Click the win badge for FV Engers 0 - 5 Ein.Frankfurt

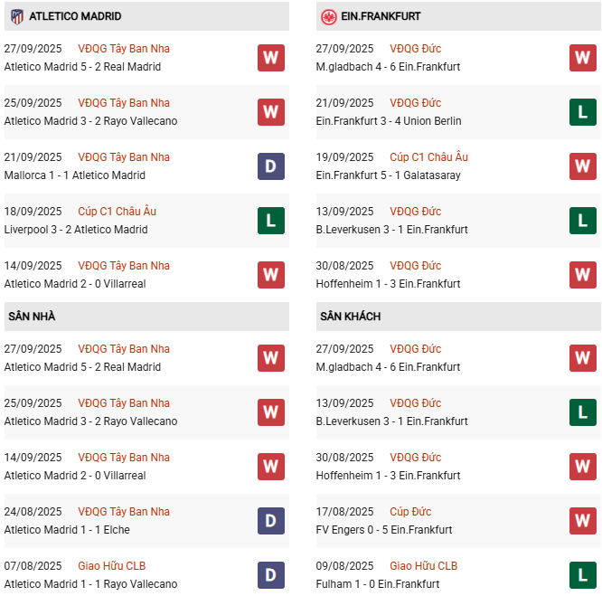coord(582,521)
